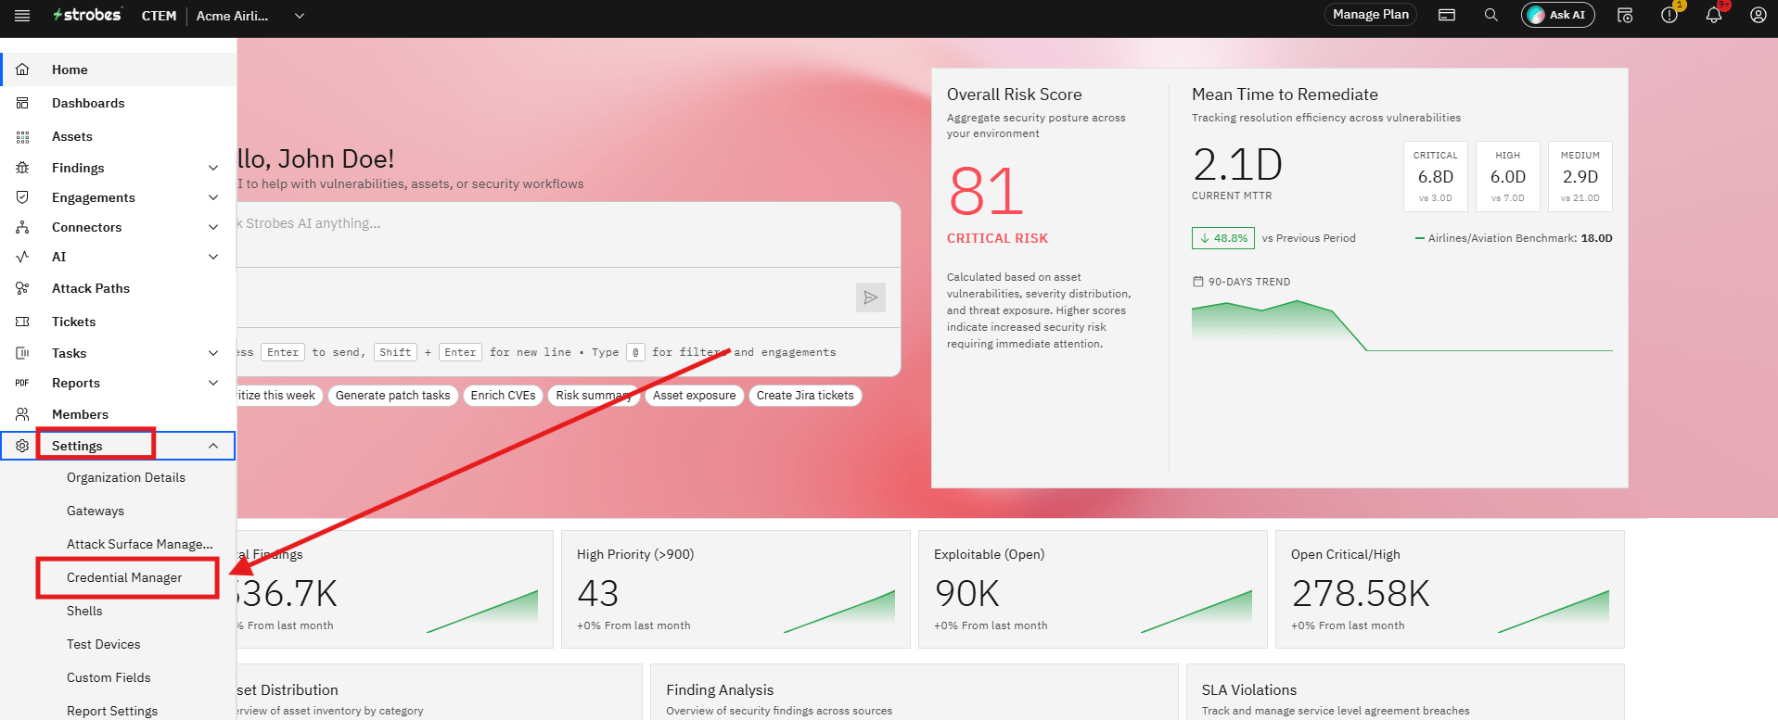The image size is (1778, 720).
Task: Open the Acme Airli... organization dropdown
Action: (x=249, y=16)
